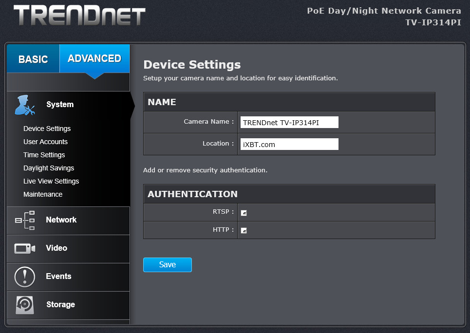Click the Events exclamation mark icon

tap(25, 277)
